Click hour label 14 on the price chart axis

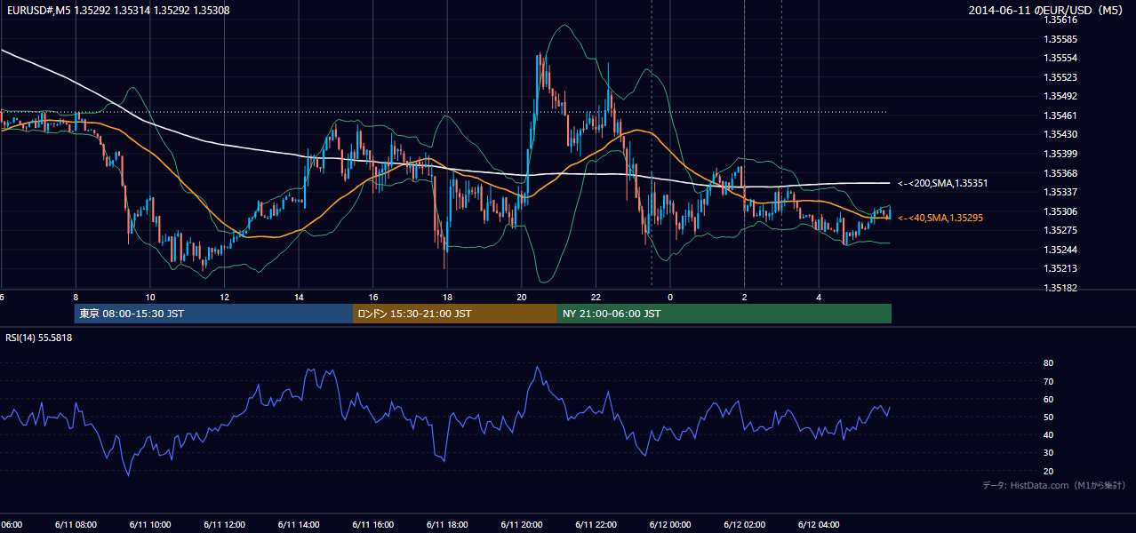(x=299, y=298)
